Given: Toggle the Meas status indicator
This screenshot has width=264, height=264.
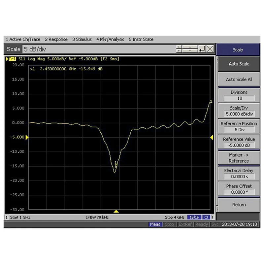Looking at the screenshot, I should click(155, 224).
